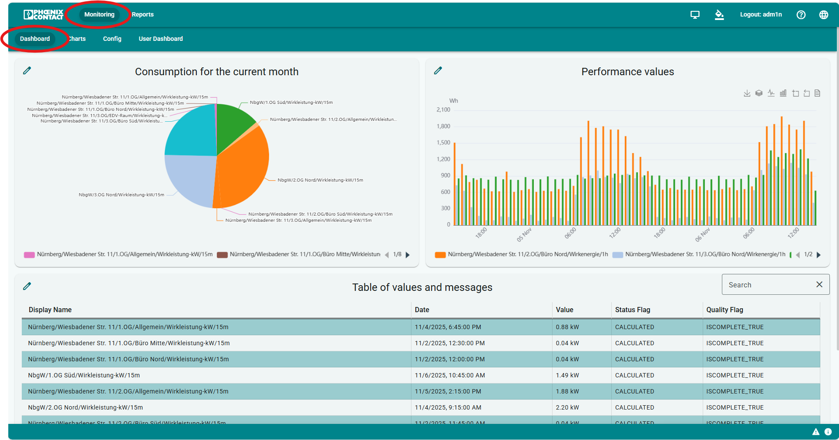Open warnings icon in bottom status bar
This screenshot has height=440, width=839.
(x=815, y=432)
